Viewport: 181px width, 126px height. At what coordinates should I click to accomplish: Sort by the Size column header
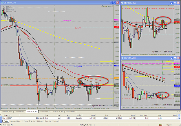click(65, 115)
